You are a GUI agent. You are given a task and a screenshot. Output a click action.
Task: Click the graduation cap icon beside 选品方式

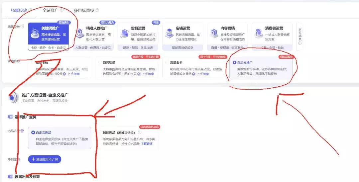[22, 131]
